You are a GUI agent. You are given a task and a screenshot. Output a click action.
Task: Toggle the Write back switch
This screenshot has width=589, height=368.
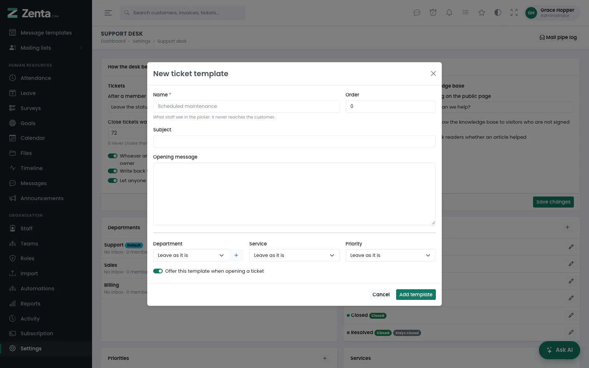(113, 171)
